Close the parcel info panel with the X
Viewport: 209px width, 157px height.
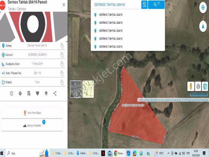point(64,5)
